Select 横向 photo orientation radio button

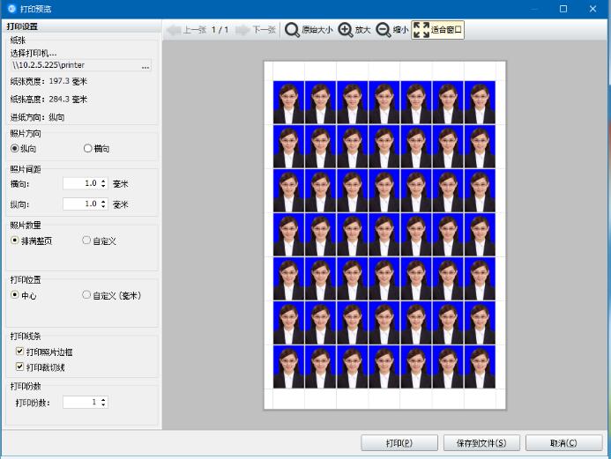pyautogui.click(x=87, y=148)
